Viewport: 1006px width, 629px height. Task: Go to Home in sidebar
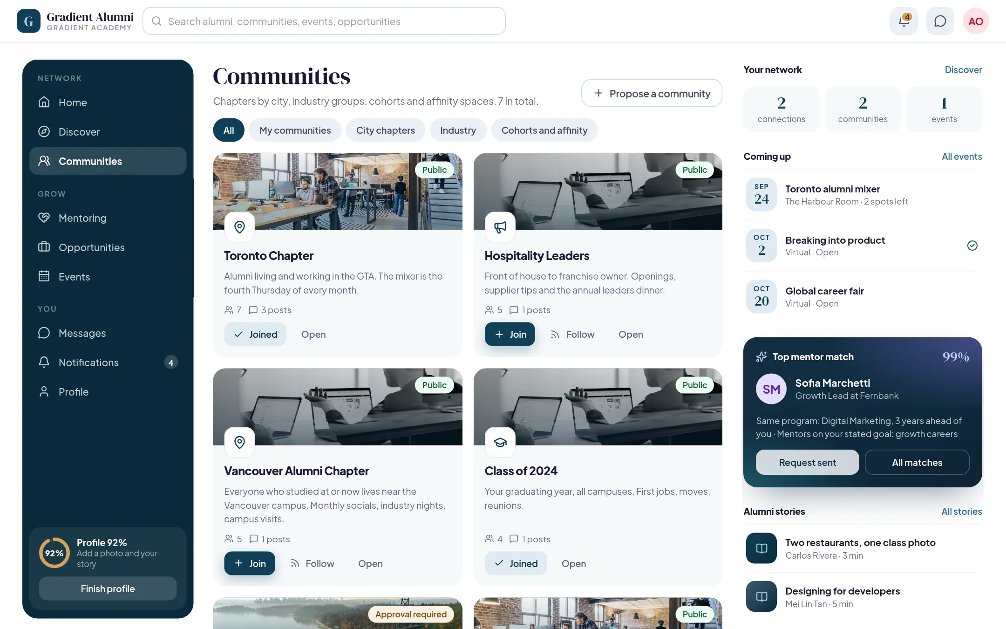point(108,103)
